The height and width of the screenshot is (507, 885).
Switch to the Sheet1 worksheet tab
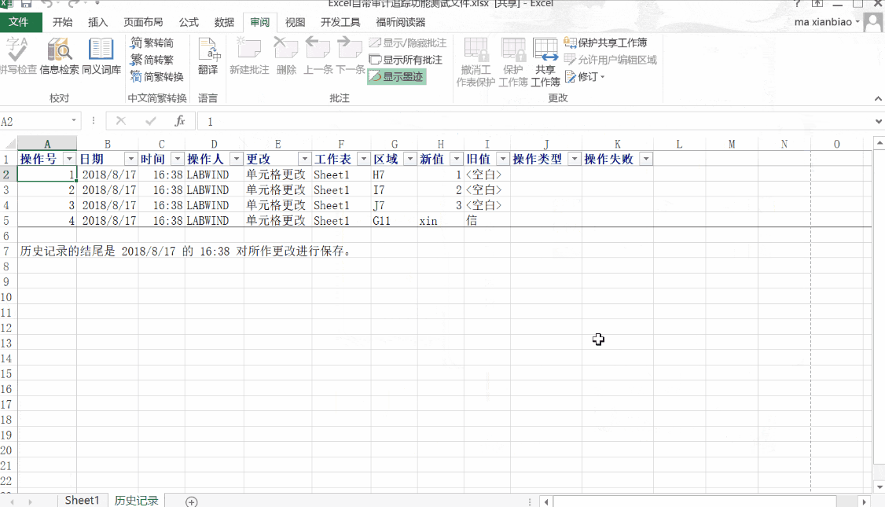click(82, 500)
